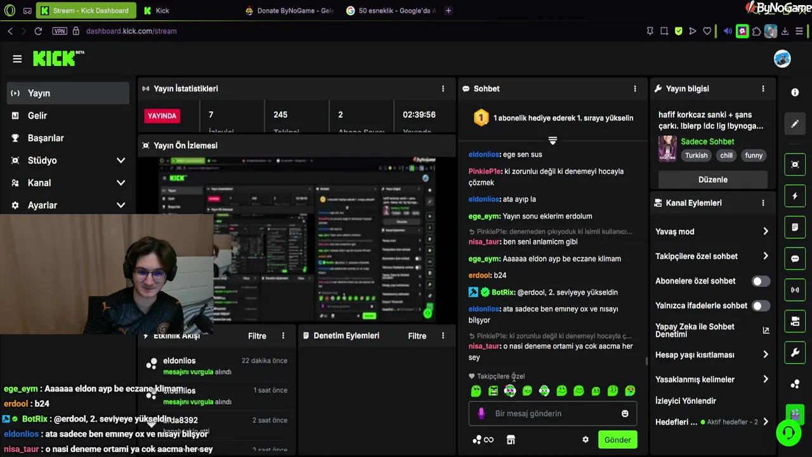The width and height of the screenshot is (812, 457).
Task: Open the chat settings gear icon
Action: (x=586, y=439)
